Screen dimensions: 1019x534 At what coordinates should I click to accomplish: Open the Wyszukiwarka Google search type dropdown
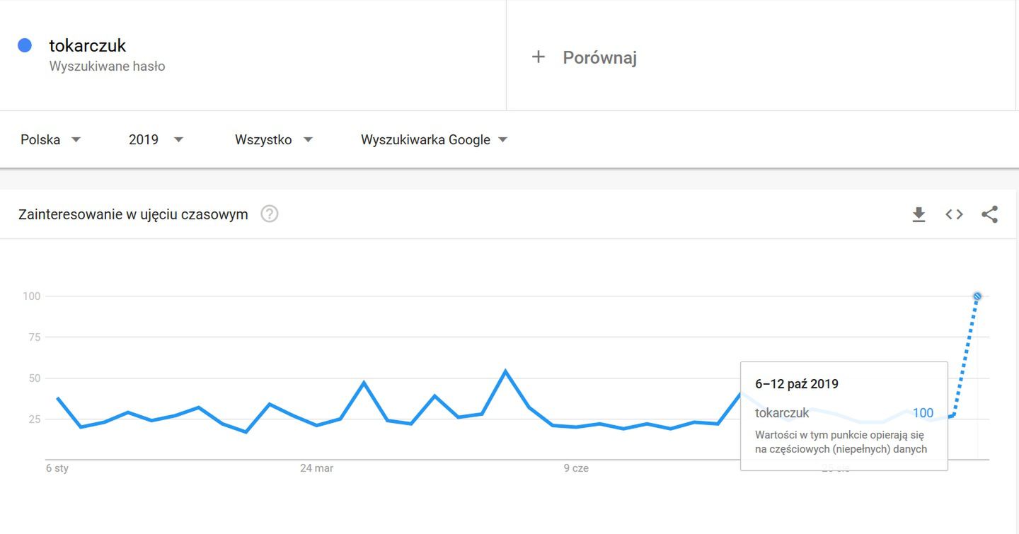(434, 139)
